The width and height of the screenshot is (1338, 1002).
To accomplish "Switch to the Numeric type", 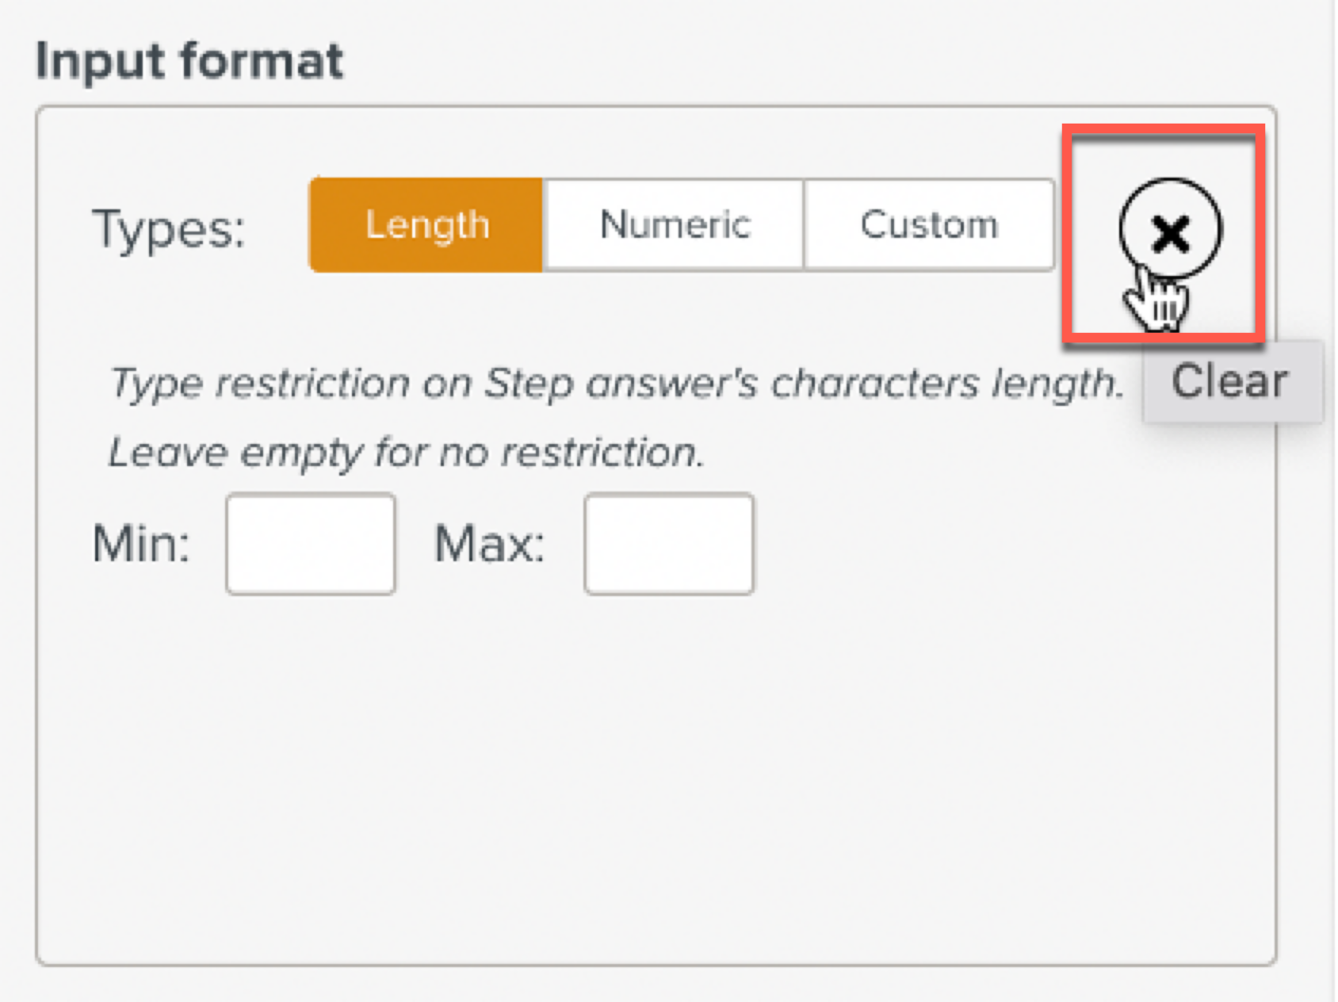I will click(675, 225).
